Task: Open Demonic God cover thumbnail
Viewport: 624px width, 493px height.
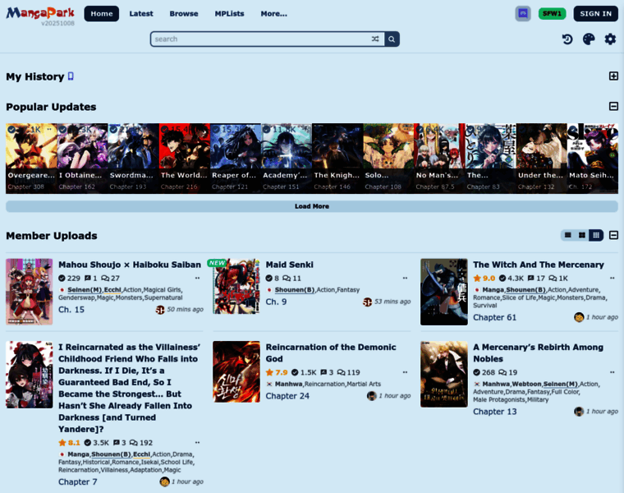Action: point(236,371)
